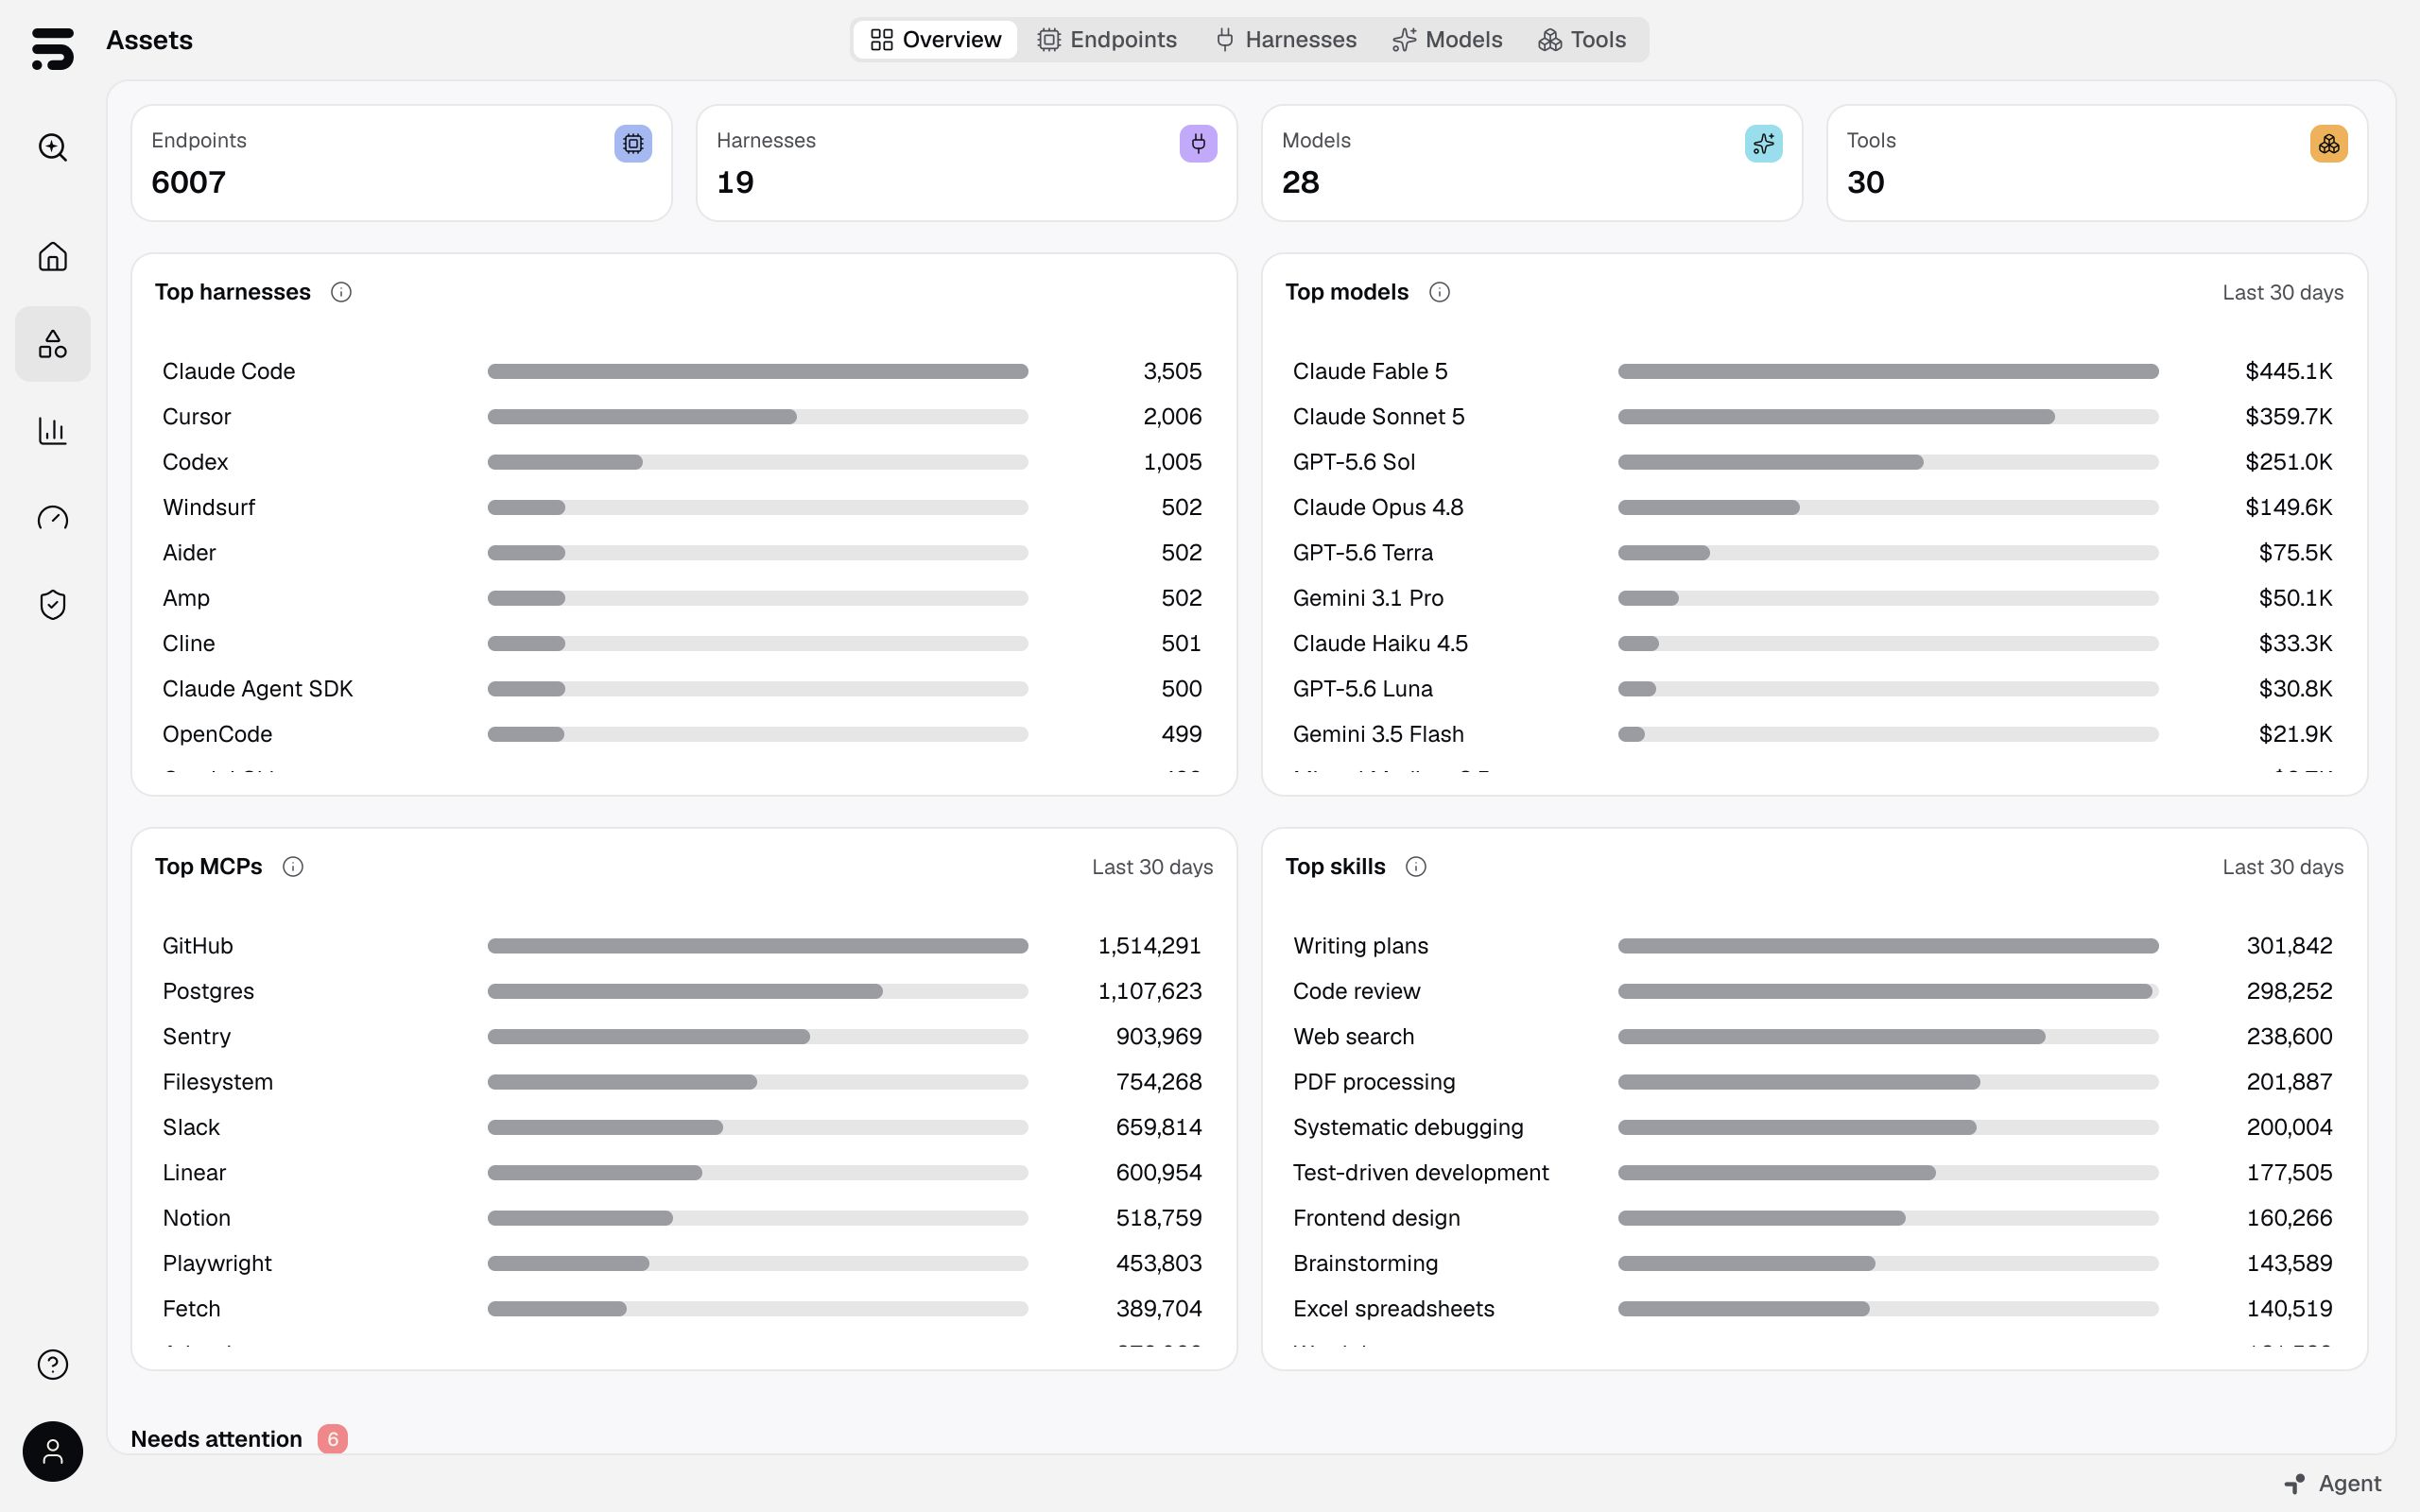The height and width of the screenshot is (1512, 2420).
Task: Click the Tools card cubes icon
Action: (2329, 144)
